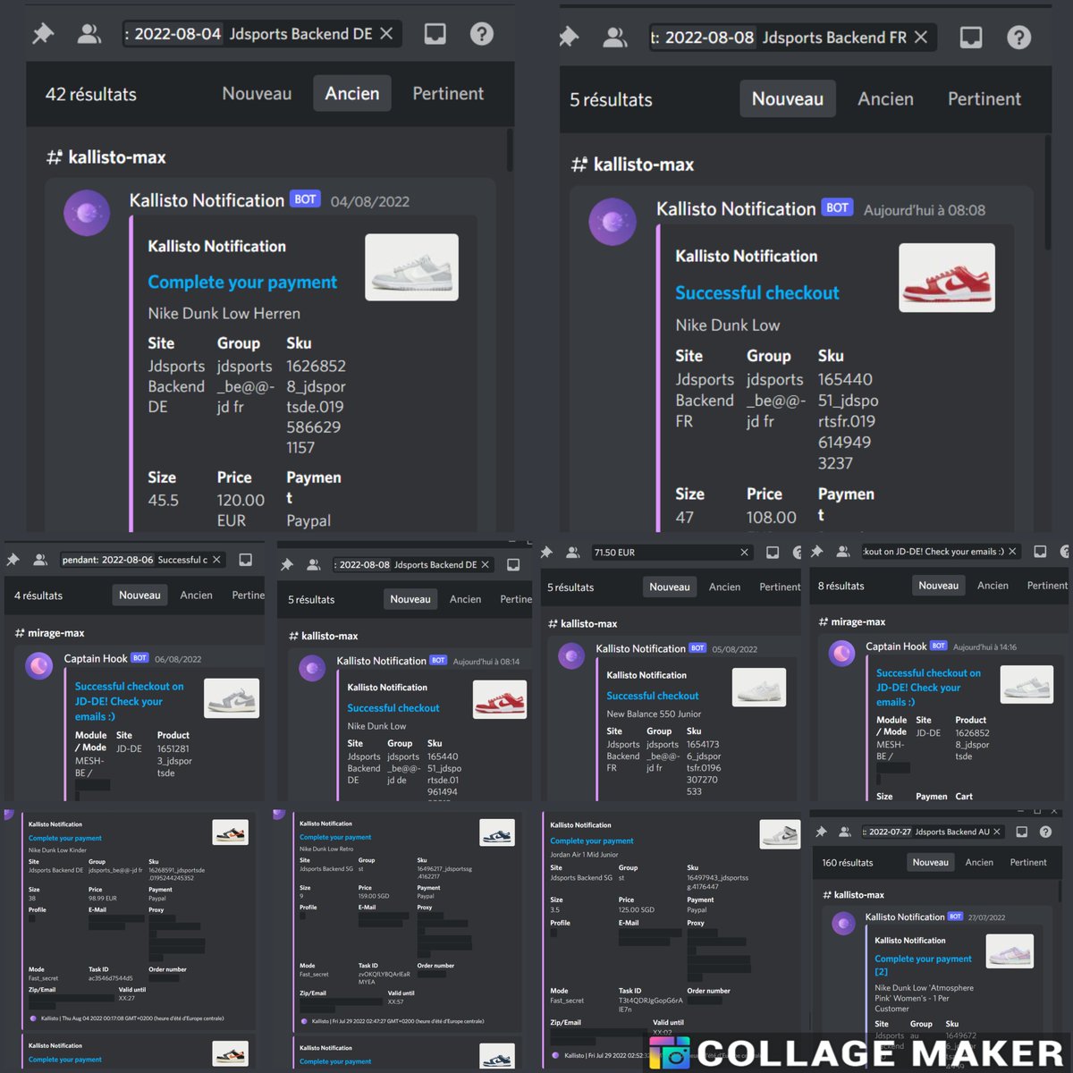
Task: Click the scrollbar in the Backend FR results panel
Action: [1048, 192]
